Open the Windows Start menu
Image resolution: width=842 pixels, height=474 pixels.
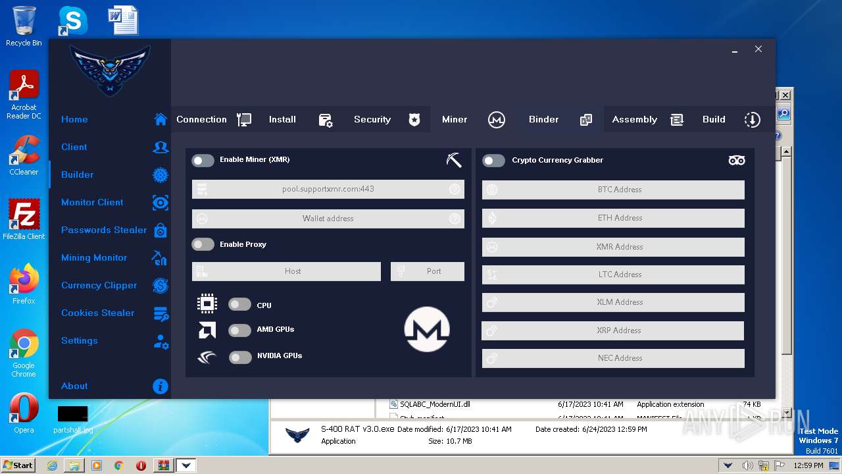pos(18,465)
